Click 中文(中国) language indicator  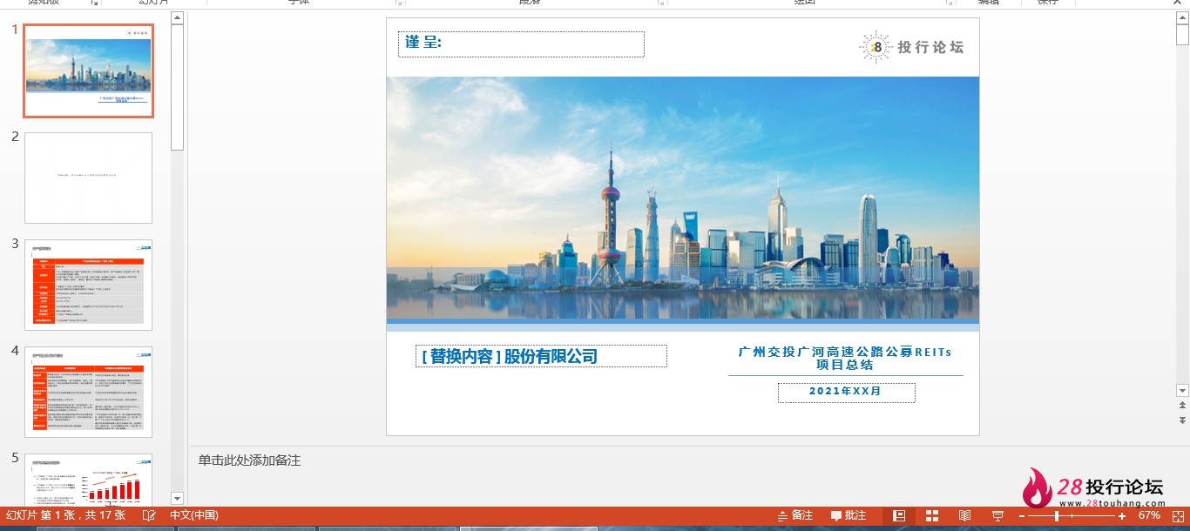tap(193, 515)
